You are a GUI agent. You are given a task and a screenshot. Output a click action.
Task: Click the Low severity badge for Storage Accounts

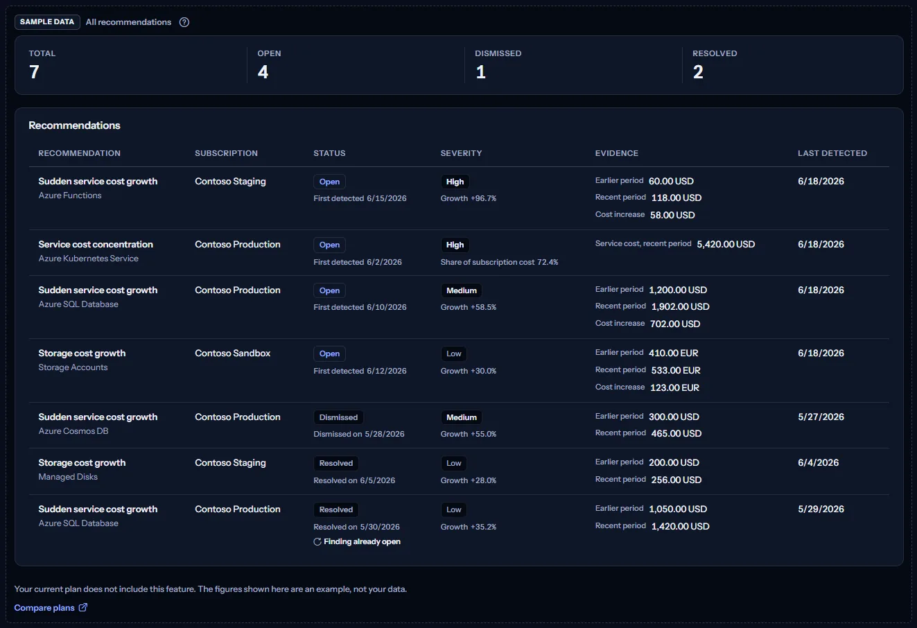[x=454, y=354]
